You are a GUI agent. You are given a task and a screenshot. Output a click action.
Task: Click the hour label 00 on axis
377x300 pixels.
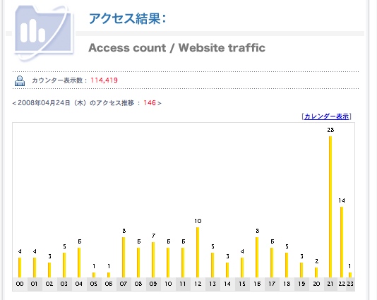tap(20, 284)
